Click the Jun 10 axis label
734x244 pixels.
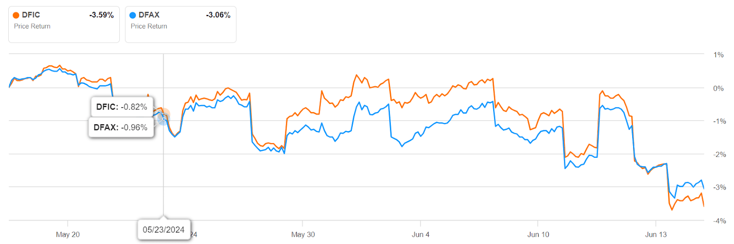[538, 234]
